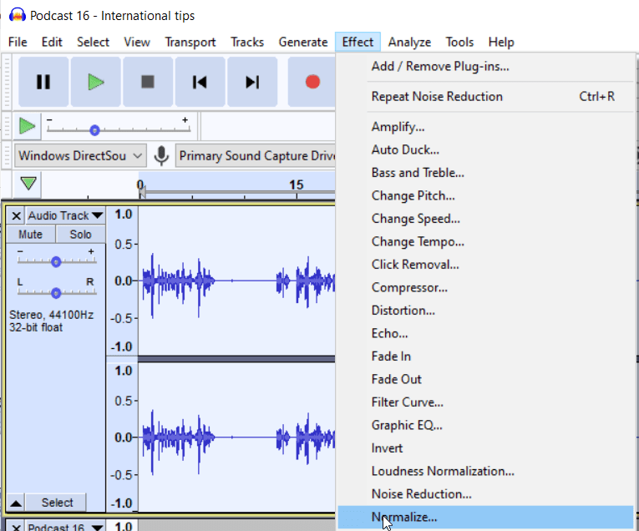Click the microphone recording device icon
Screen dimensions: 639x531
coord(161,155)
